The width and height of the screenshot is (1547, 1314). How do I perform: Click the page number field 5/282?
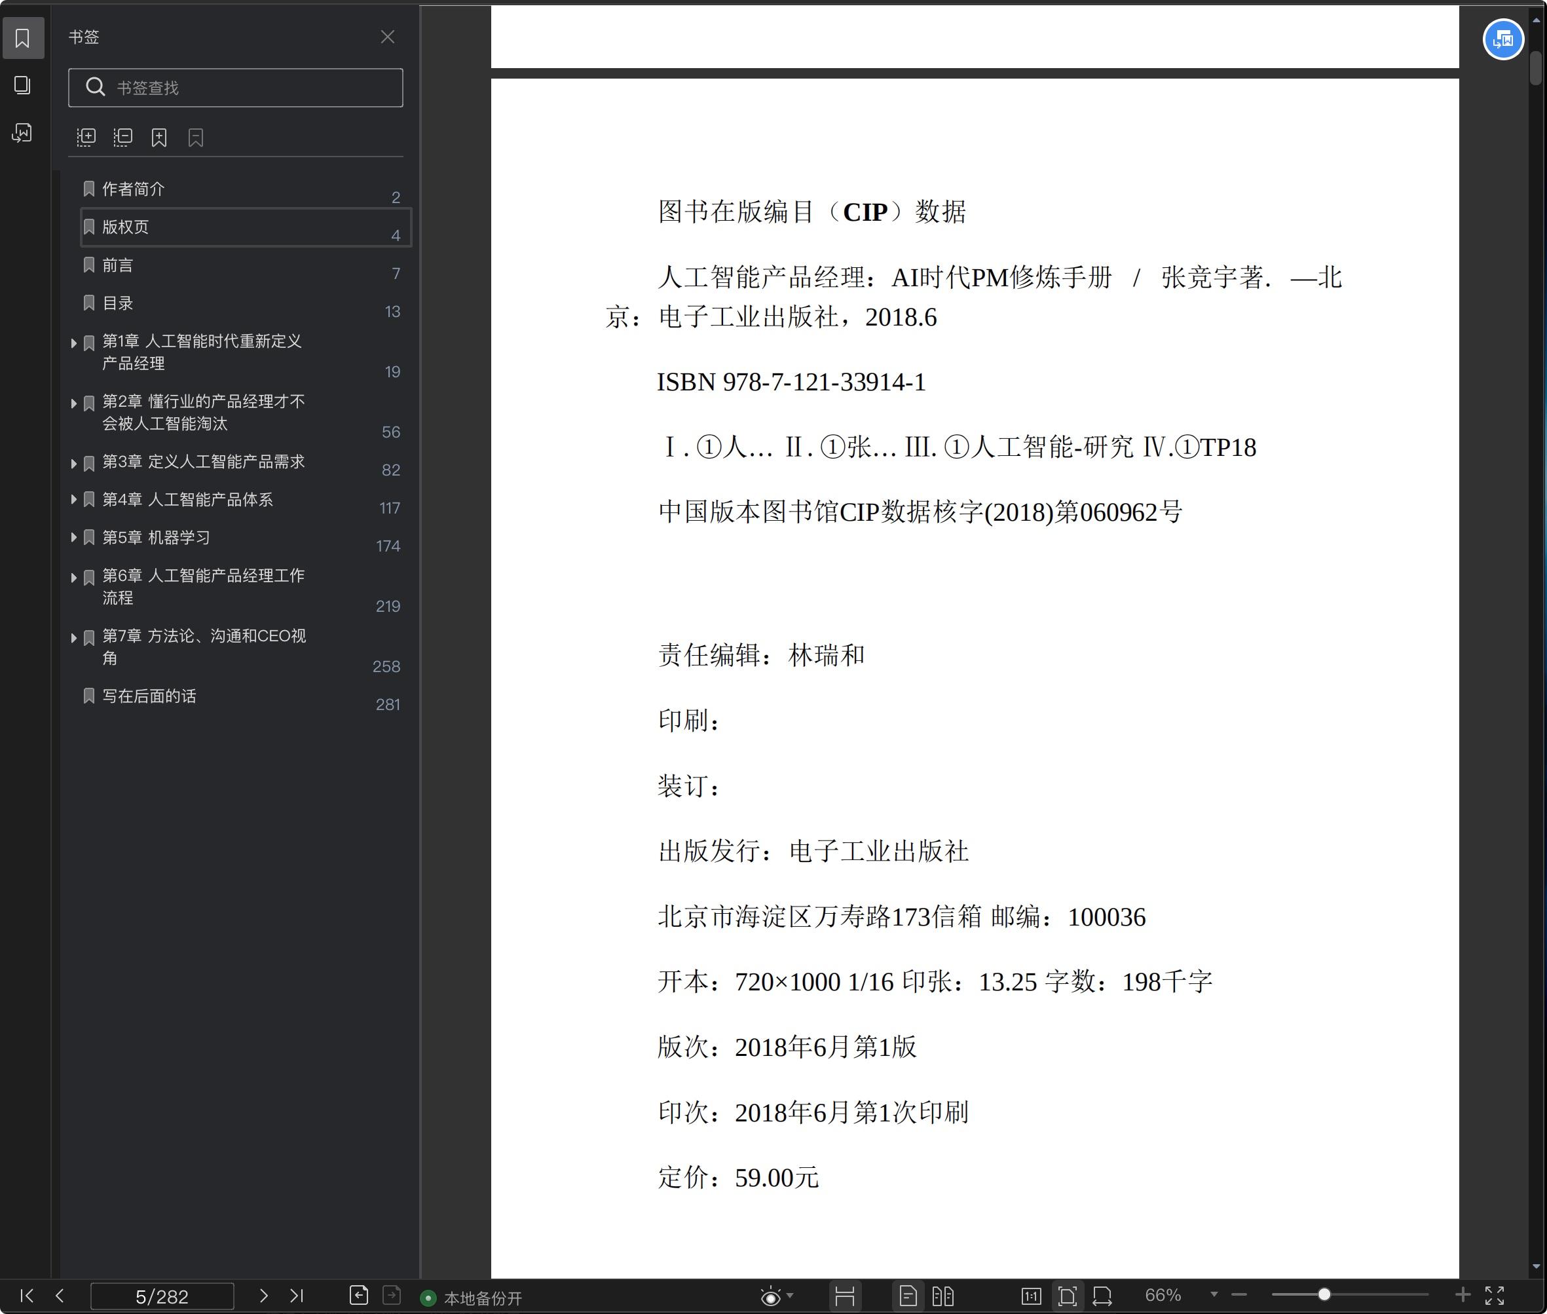[x=162, y=1297]
